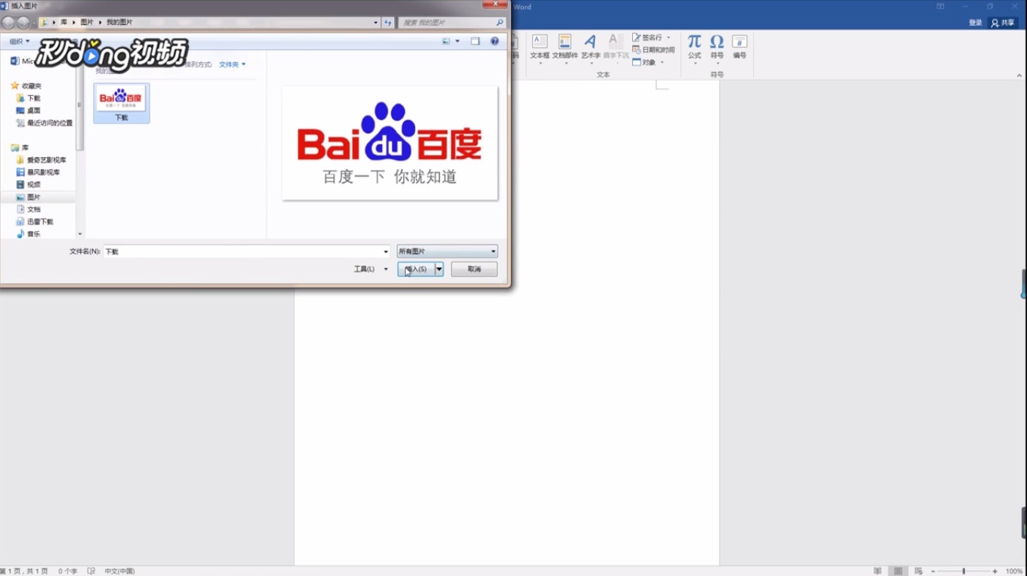Screen dimensions: 1027x576
Task: Open Ribbon Display Options in Word title bar
Action: click(x=940, y=7)
